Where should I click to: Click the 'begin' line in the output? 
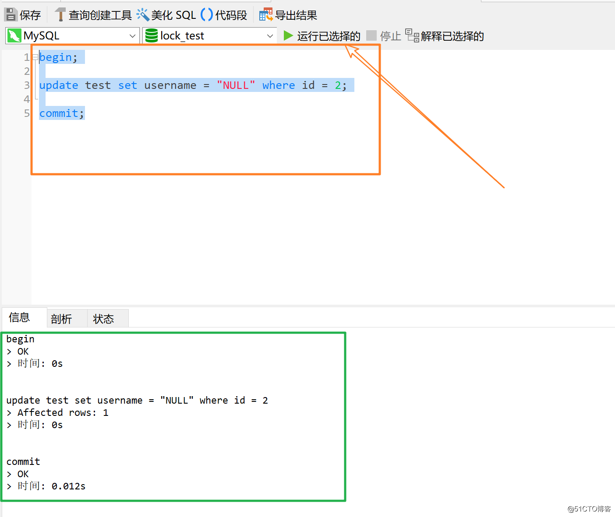coord(20,339)
